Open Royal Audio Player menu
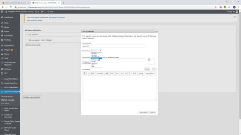This screenshot has height=135, width=241. point(10,91)
